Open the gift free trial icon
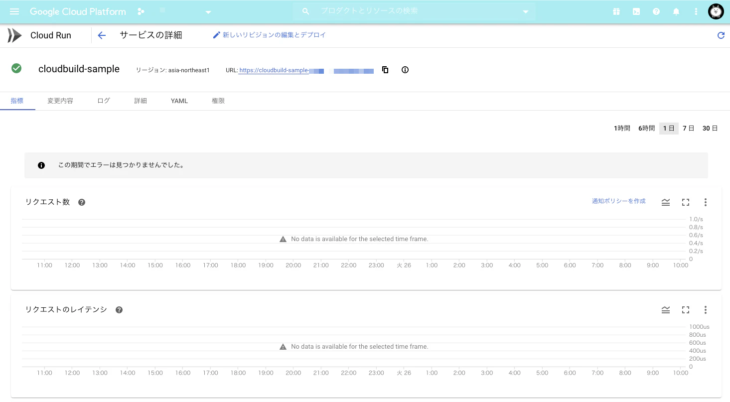The width and height of the screenshot is (730, 402). pyautogui.click(x=616, y=11)
